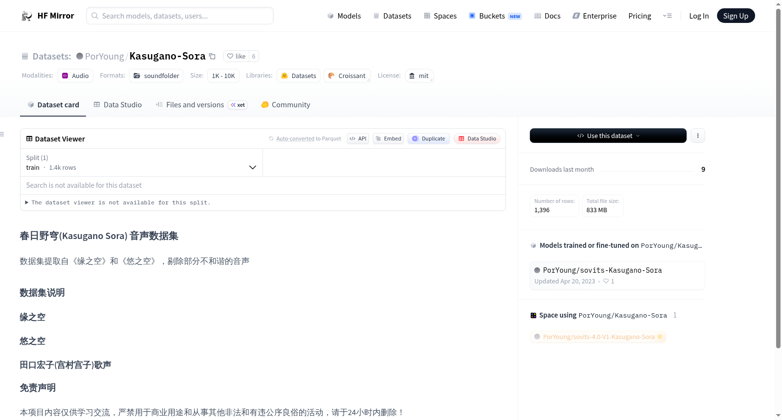Open the API button in Dataset Viewer

tap(358, 139)
